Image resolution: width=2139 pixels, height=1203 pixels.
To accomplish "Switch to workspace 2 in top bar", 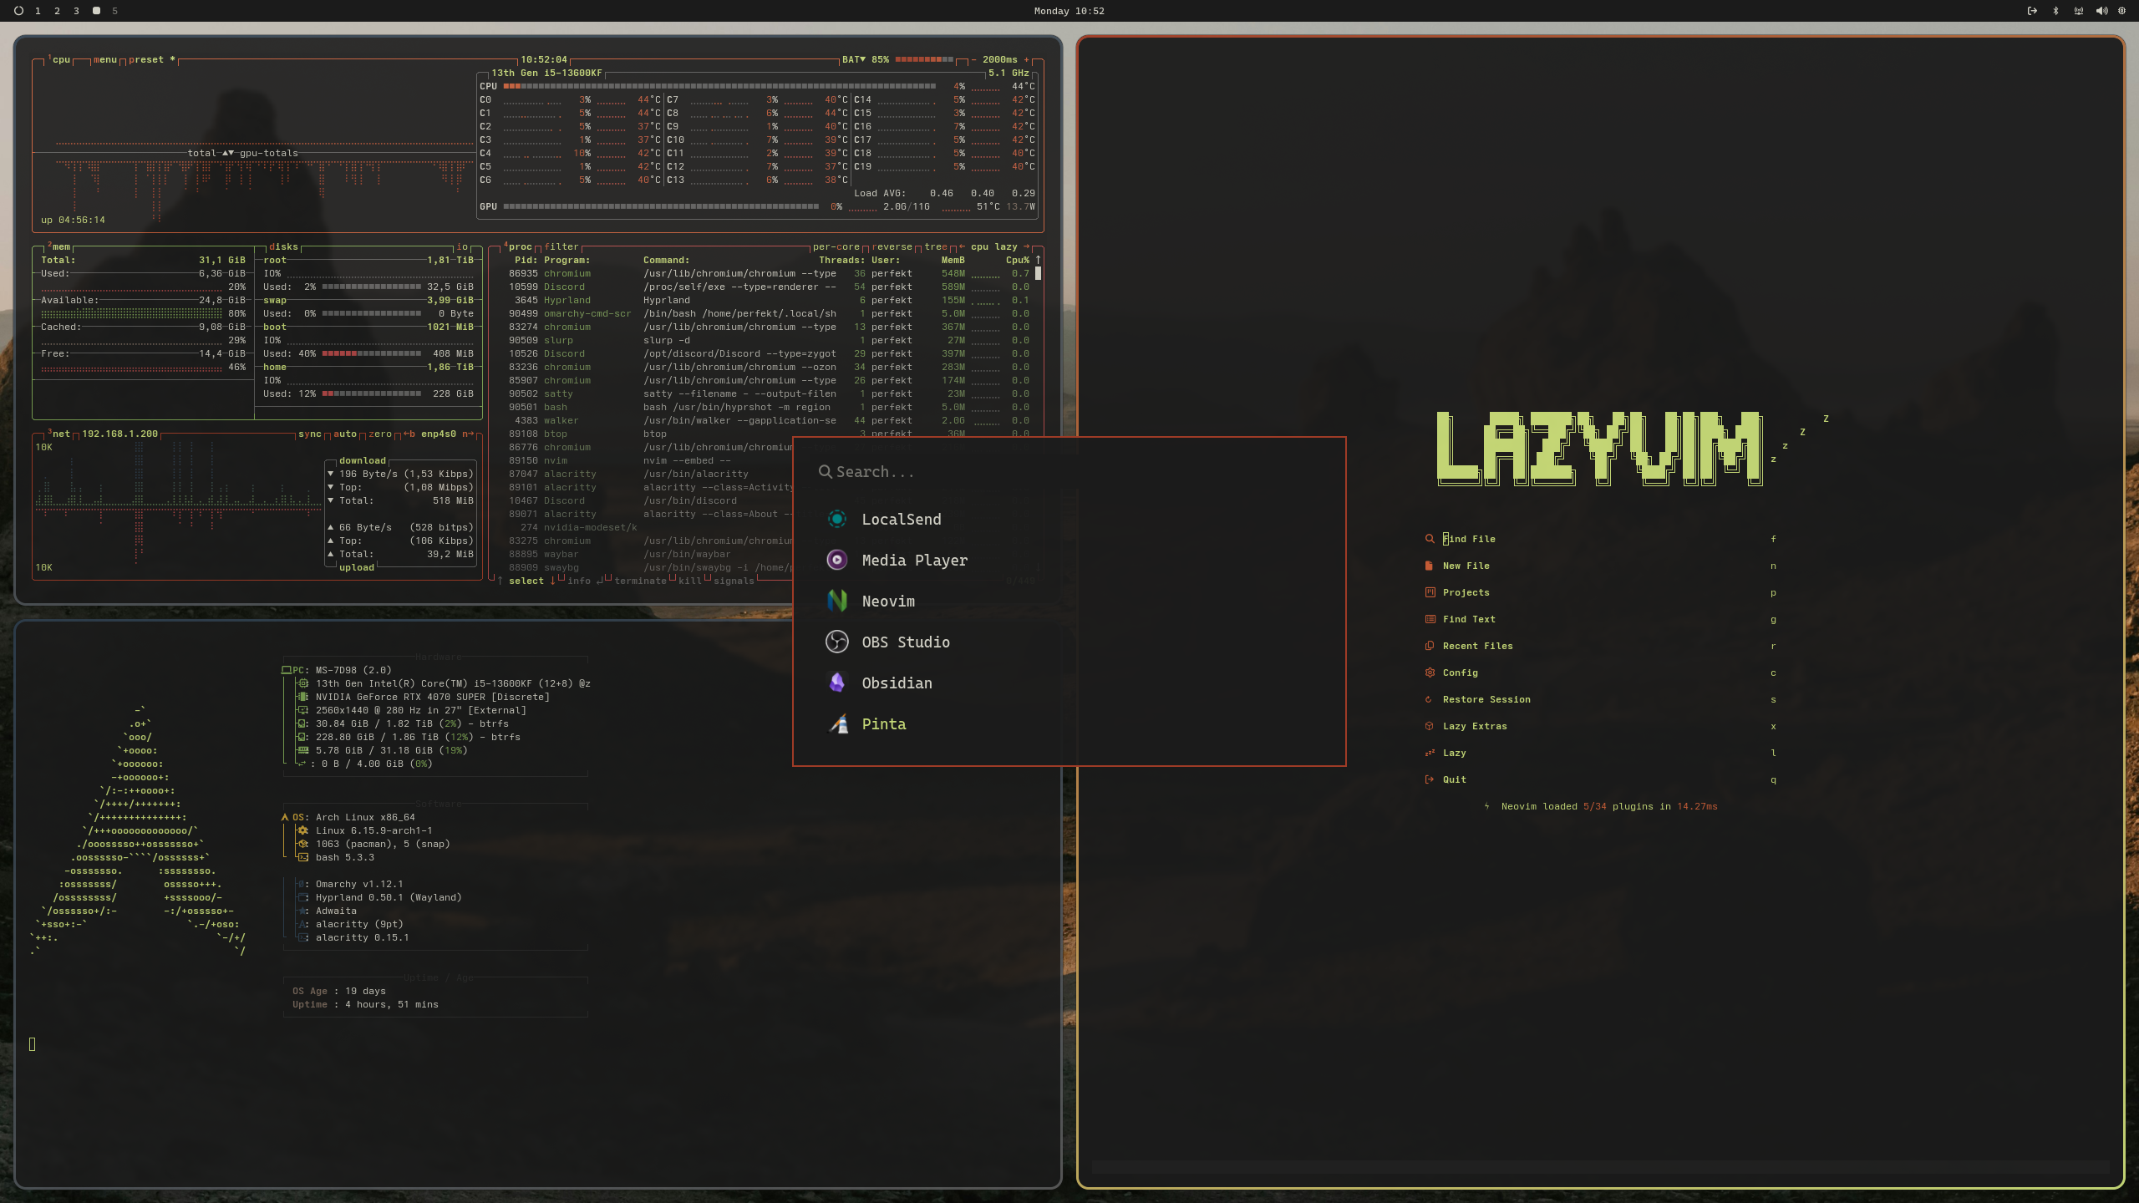I will 57,11.
